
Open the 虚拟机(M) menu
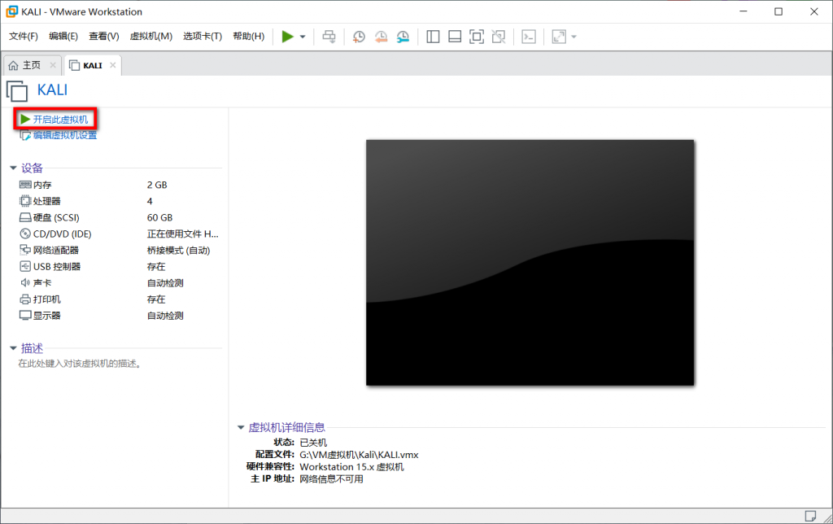point(150,36)
